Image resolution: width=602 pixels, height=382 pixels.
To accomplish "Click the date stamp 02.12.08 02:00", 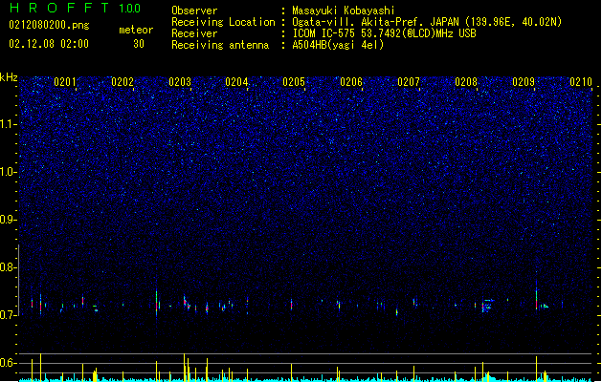I will (49, 44).
